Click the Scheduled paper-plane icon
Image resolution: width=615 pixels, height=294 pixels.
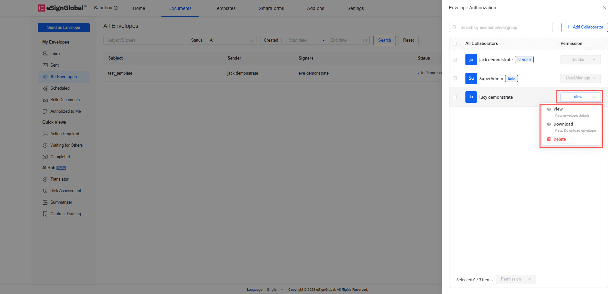pos(45,88)
